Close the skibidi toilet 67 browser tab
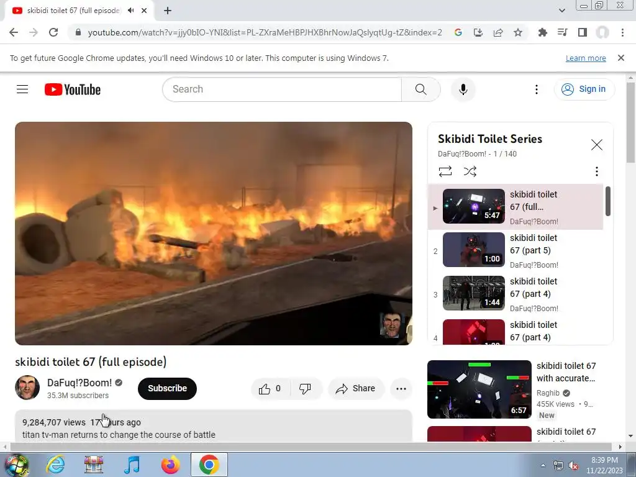Viewport: 636px width, 477px height. (x=144, y=11)
